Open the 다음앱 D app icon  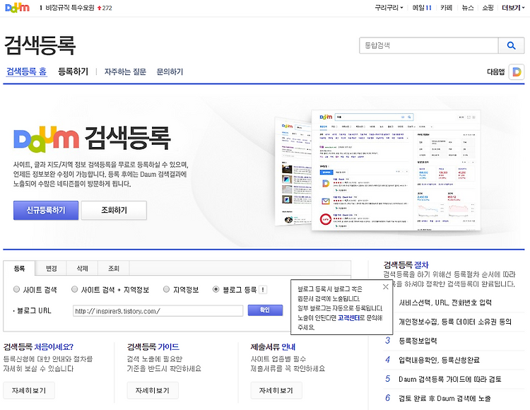pos(517,72)
